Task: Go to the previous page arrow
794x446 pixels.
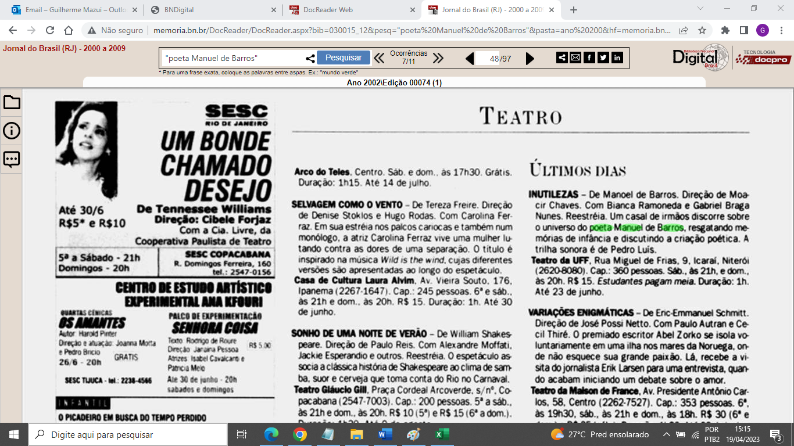Action: click(x=470, y=58)
